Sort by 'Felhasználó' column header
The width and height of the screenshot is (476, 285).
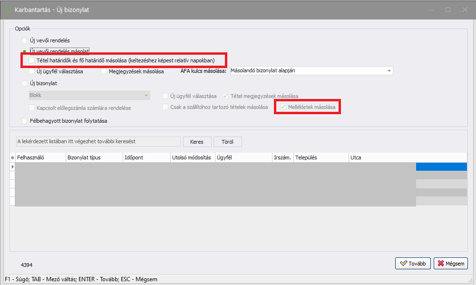point(40,157)
